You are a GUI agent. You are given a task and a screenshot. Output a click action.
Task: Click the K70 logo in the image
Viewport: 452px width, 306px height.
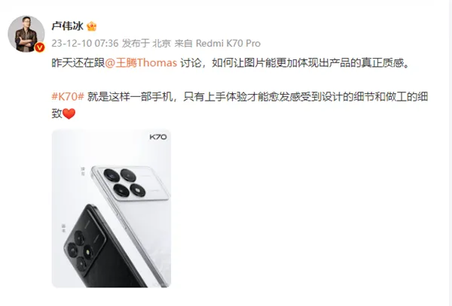tap(158, 137)
